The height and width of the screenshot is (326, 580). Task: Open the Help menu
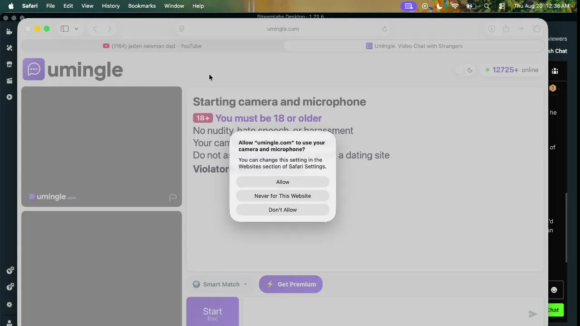pos(198,6)
